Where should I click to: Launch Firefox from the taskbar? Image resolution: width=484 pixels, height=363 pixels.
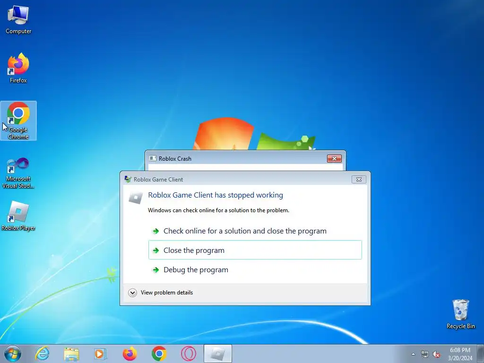pyautogui.click(x=130, y=354)
